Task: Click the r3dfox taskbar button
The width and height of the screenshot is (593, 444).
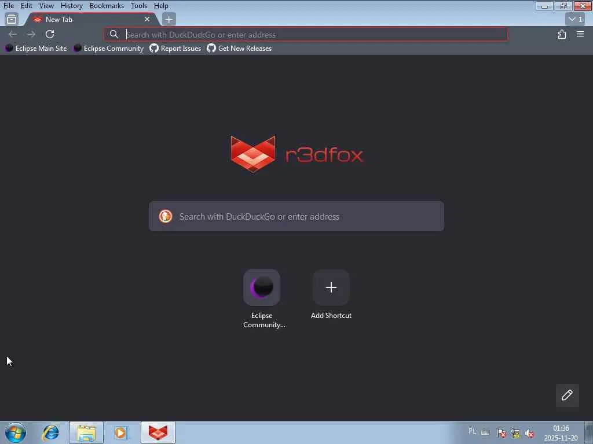Action: [x=158, y=432]
